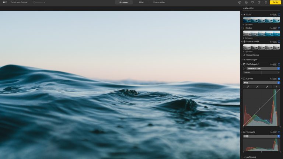The height and width of the screenshot is (159, 283).
Task: Toggle the Kurven adjustment blue circle off
Action: [x=279, y=79]
